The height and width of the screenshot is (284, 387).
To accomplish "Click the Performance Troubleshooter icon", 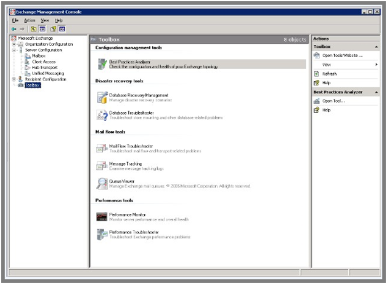I will tap(102, 234).
